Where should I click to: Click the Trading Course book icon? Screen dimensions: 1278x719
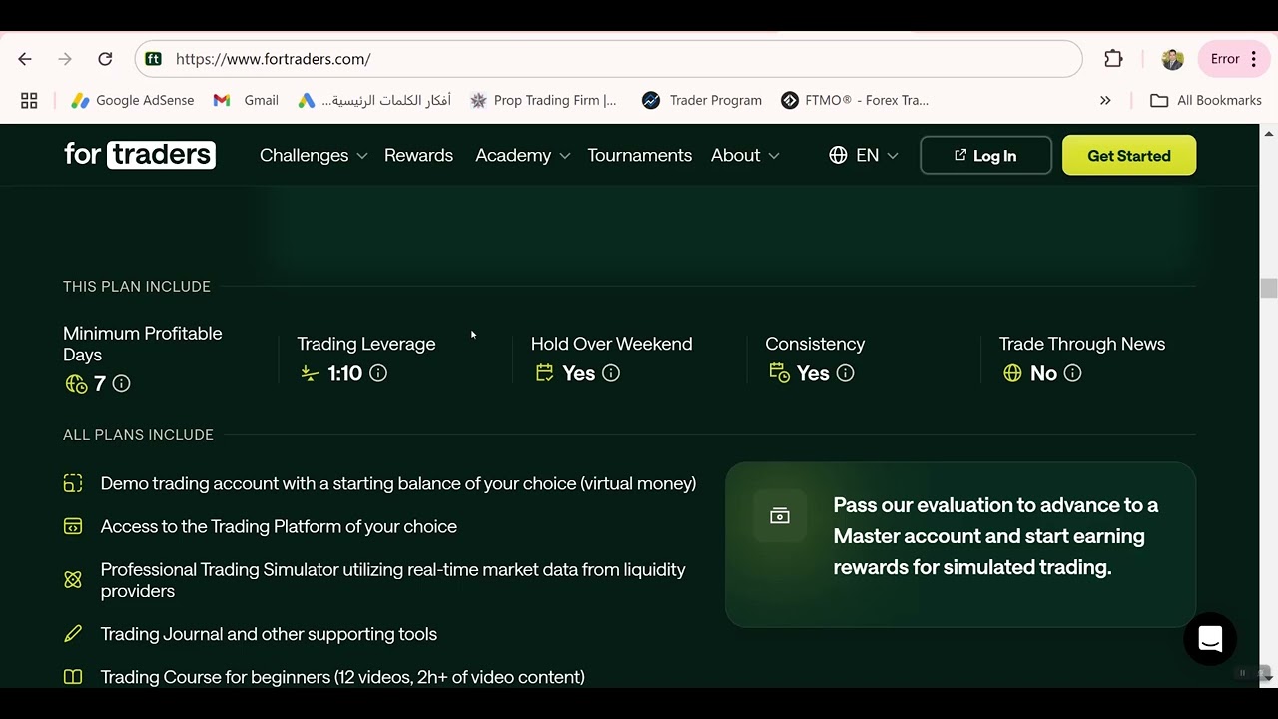click(73, 677)
